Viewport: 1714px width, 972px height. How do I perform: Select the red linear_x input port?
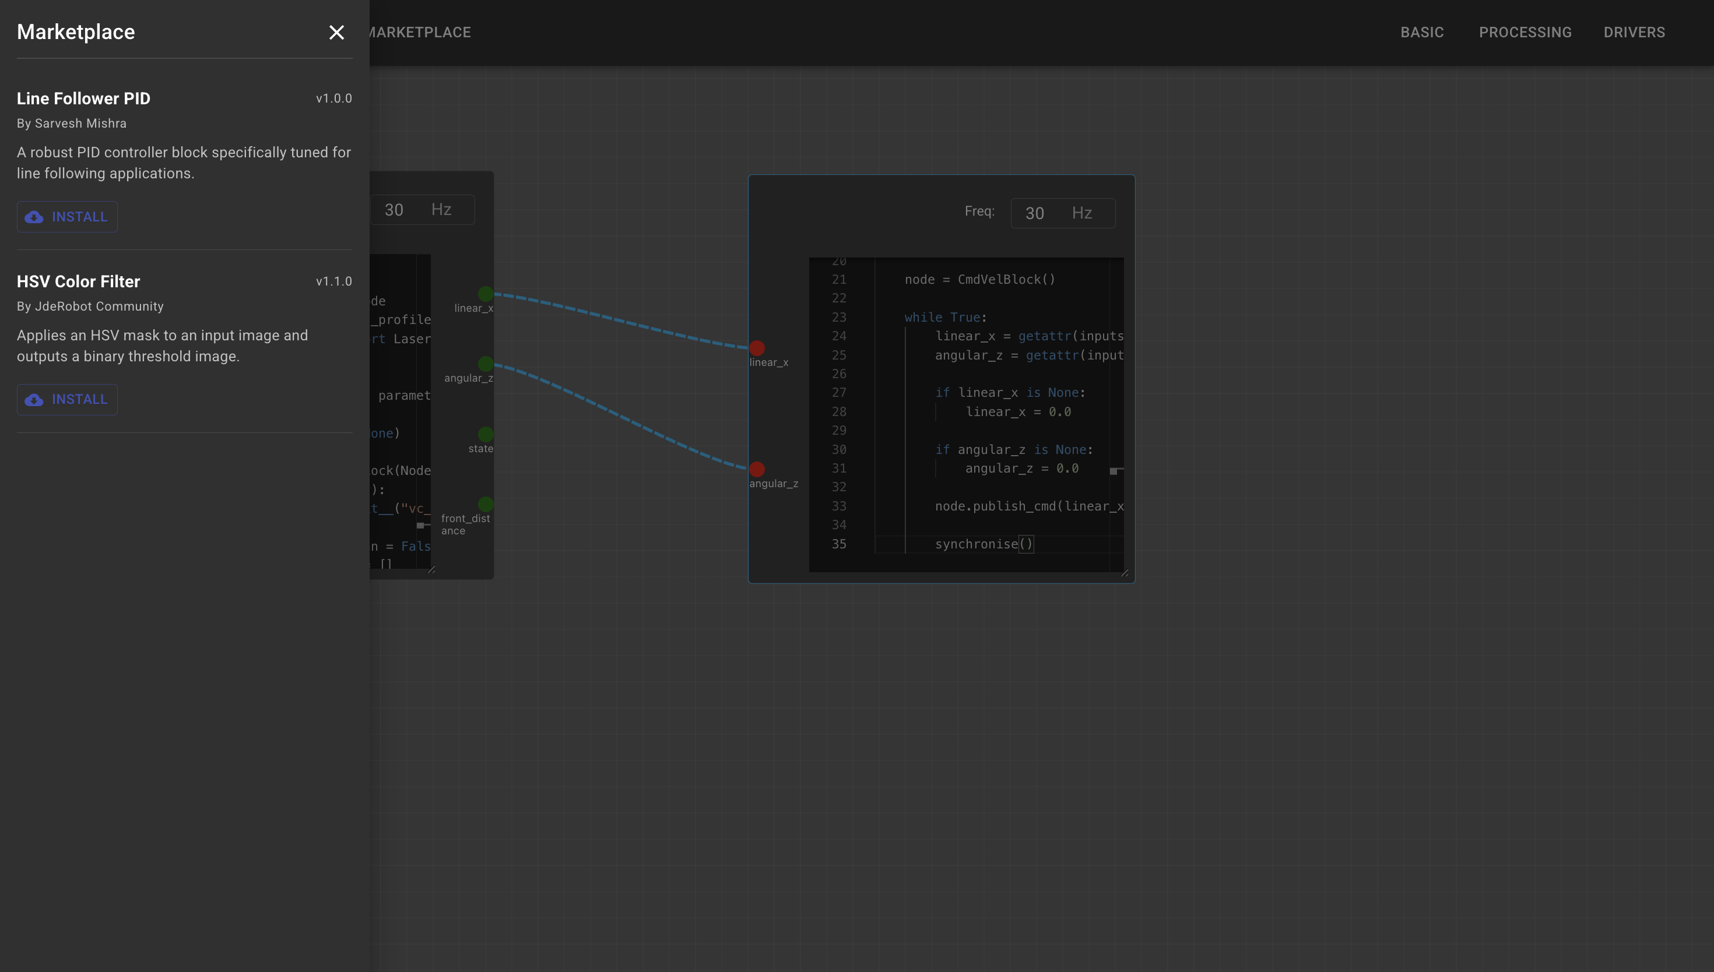757,348
